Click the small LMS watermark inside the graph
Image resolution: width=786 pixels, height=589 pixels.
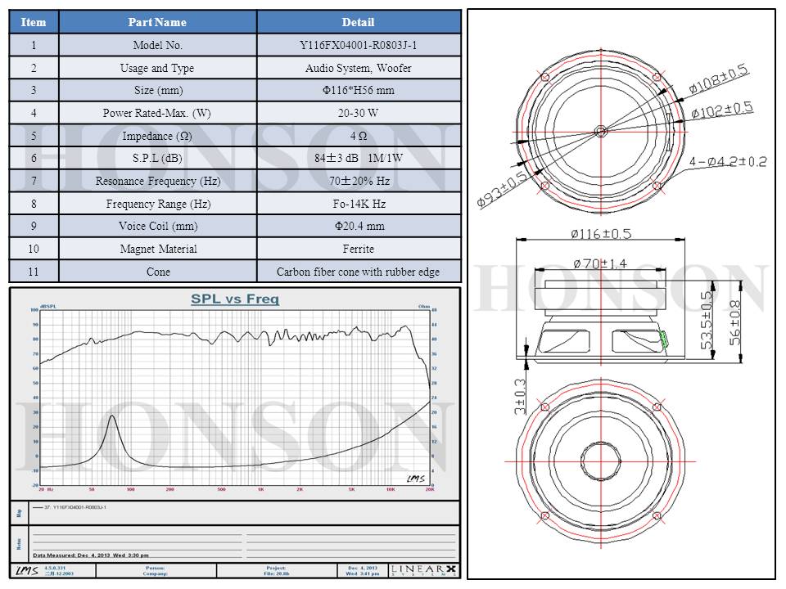point(416,478)
